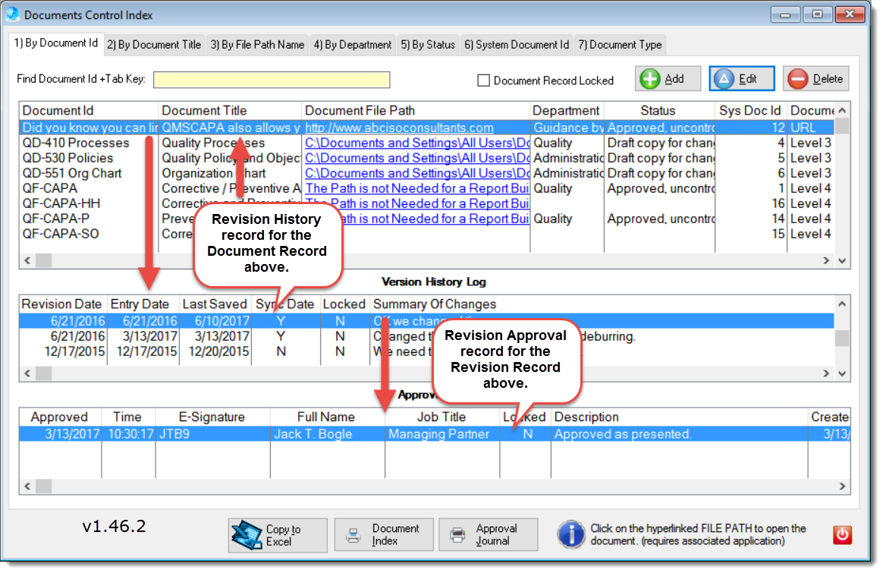Image resolution: width=883 pixels, height=573 pixels.
Task: Print the Document Index
Action: pos(382,534)
